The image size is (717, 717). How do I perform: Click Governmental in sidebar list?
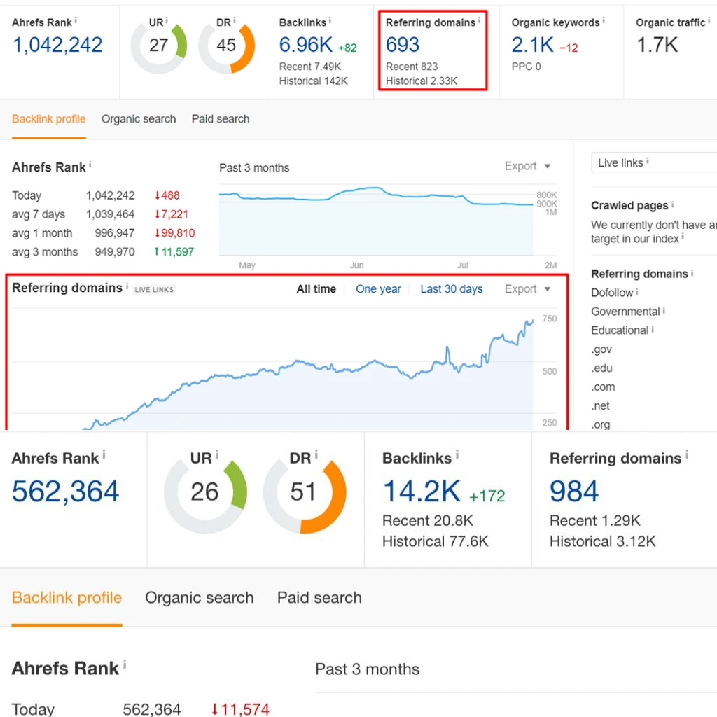click(625, 312)
